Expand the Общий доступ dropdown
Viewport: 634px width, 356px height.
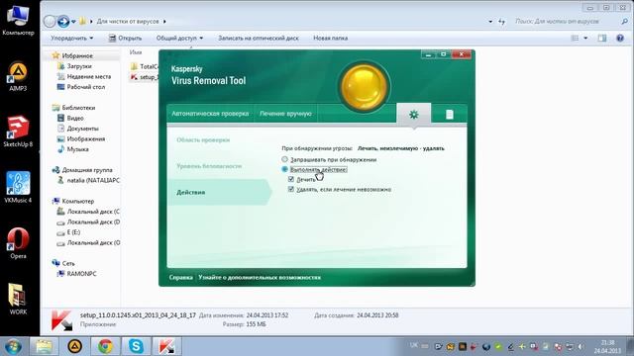(179, 38)
